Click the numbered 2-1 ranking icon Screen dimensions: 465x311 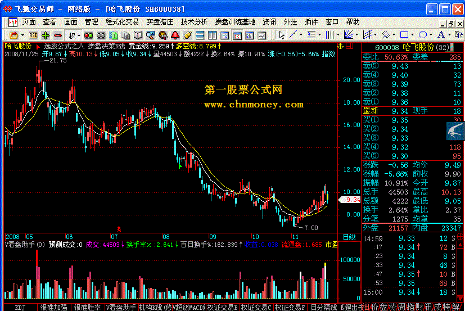point(113,35)
